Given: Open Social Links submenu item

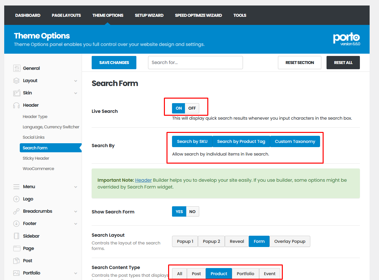Looking at the screenshot, I should tap(34, 137).
